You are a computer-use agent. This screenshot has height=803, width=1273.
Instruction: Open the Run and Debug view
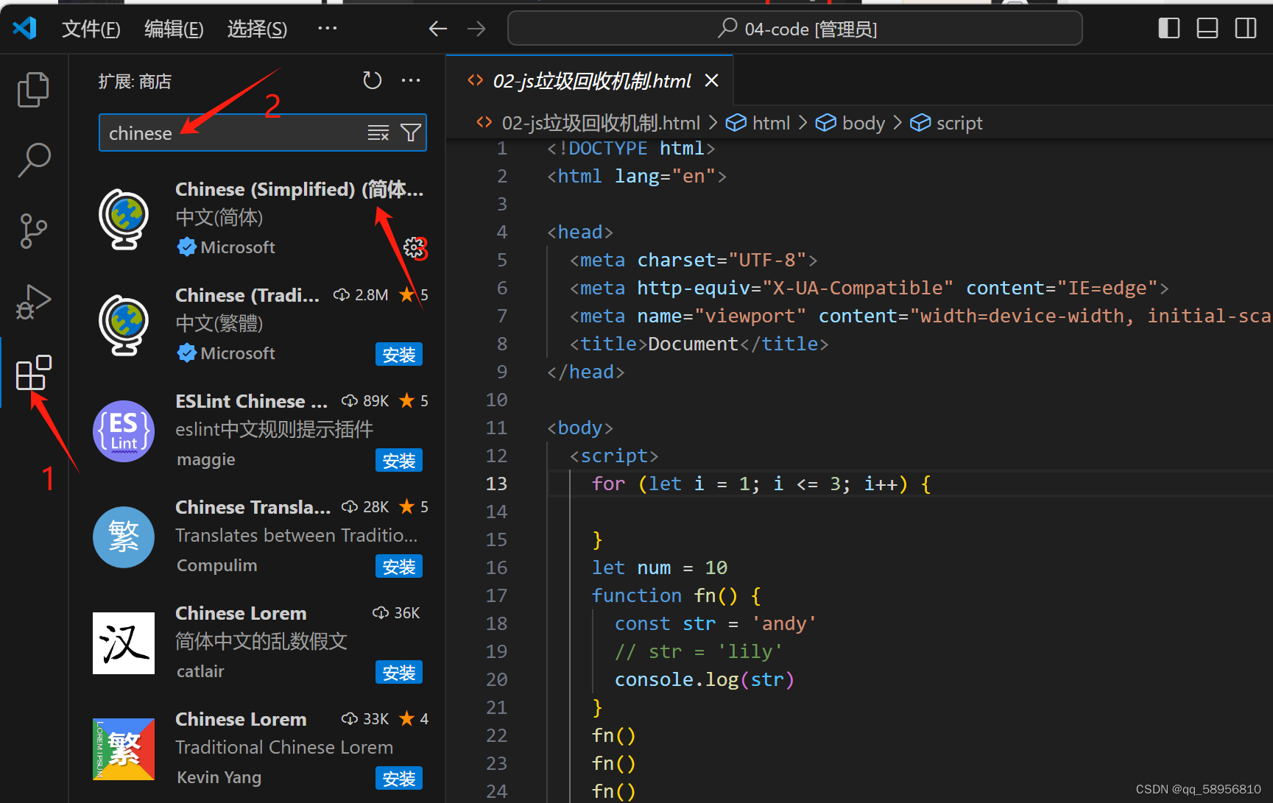click(33, 301)
